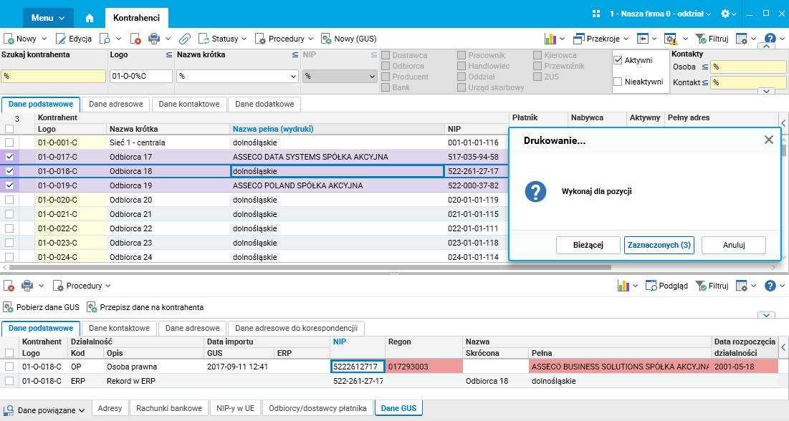
Task: Tick the checkbox for row 01-O-020-C
Action: pyautogui.click(x=9, y=200)
